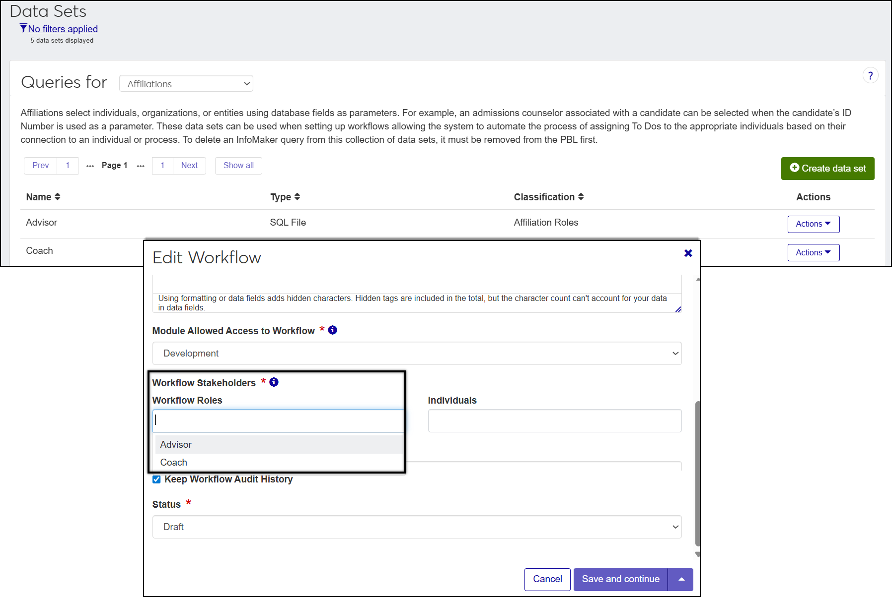Click the Name column sort arrows
892x597 pixels.
click(58, 197)
